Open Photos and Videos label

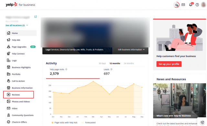(21, 102)
